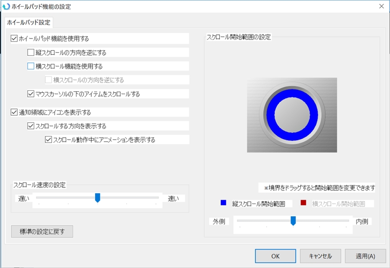Image resolution: width=390 pixels, height=268 pixels.
Task: Click the 横スクロール開始範囲 legend text
Action: coord(338,204)
